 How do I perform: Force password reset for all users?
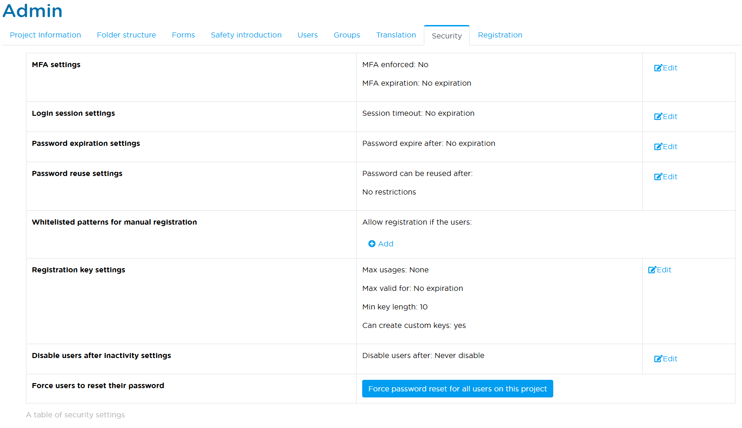(x=457, y=389)
